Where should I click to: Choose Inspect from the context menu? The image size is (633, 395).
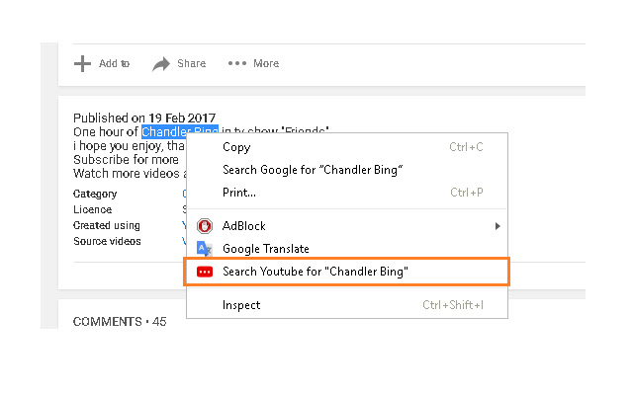tap(347, 305)
